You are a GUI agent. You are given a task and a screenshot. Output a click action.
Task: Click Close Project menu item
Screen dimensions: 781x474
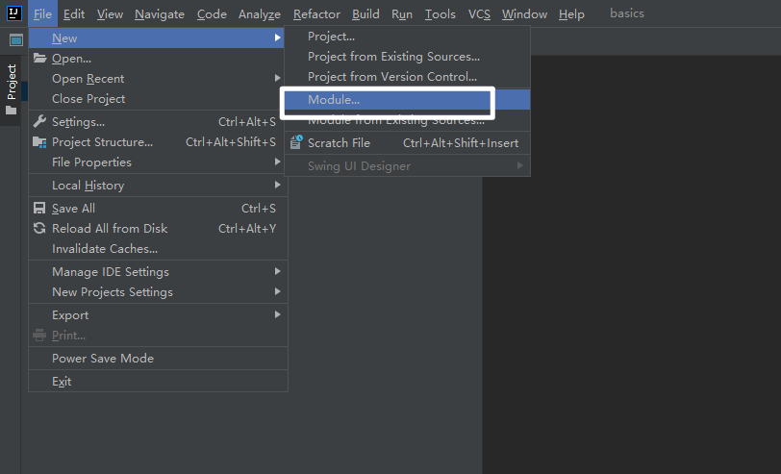click(158, 99)
